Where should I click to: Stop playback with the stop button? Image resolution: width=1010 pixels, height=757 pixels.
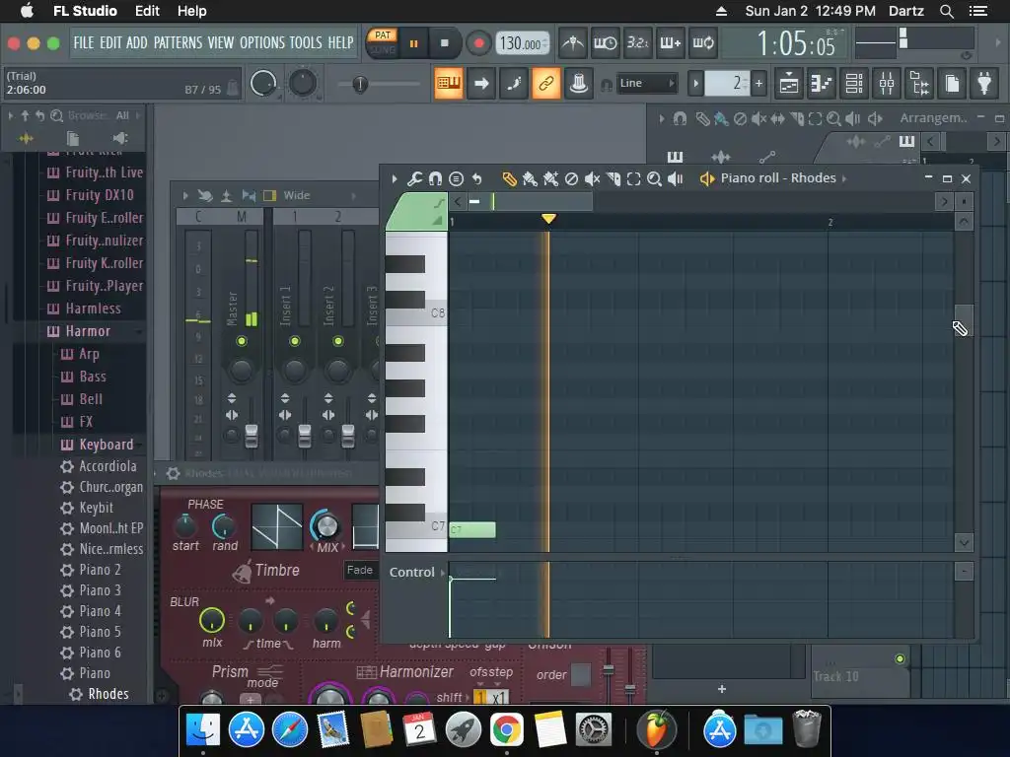click(445, 43)
